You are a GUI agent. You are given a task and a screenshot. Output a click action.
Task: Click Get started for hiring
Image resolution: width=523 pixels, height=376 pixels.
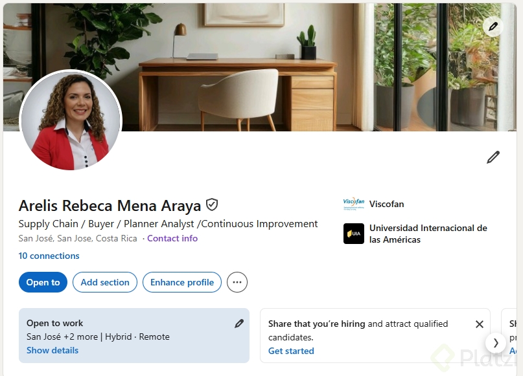click(291, 351)
